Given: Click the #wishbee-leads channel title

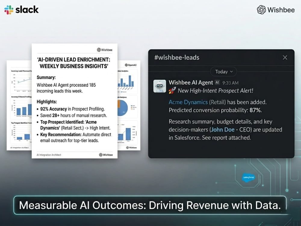Looking at the screenshot, I should coord(177,58).
